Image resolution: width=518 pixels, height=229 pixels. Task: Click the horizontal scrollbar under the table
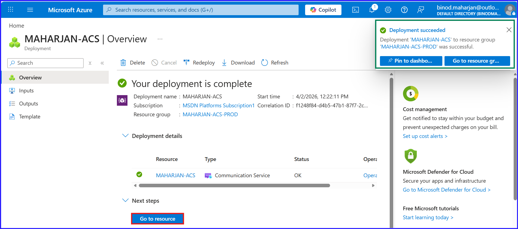[x=234, y=186]
